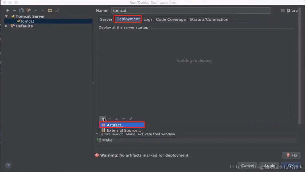Collapse the Before launch section
The width and height of the screenshot is (305, 172).
click(97, 134)
